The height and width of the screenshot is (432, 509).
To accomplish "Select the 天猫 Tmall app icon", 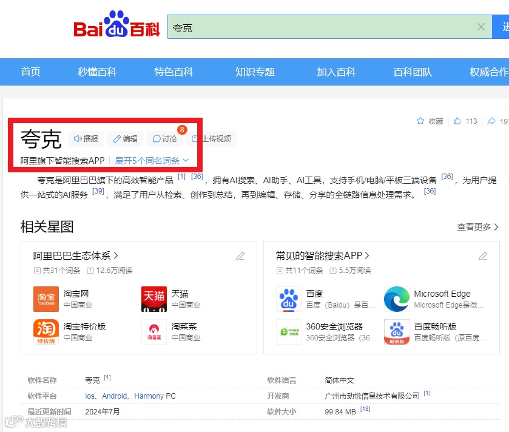I will (x=154, y=299).
